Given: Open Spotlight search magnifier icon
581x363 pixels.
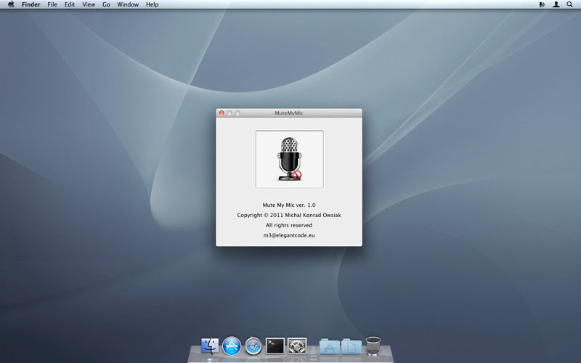Looking at the screenshot, I should tap(569, 4).
